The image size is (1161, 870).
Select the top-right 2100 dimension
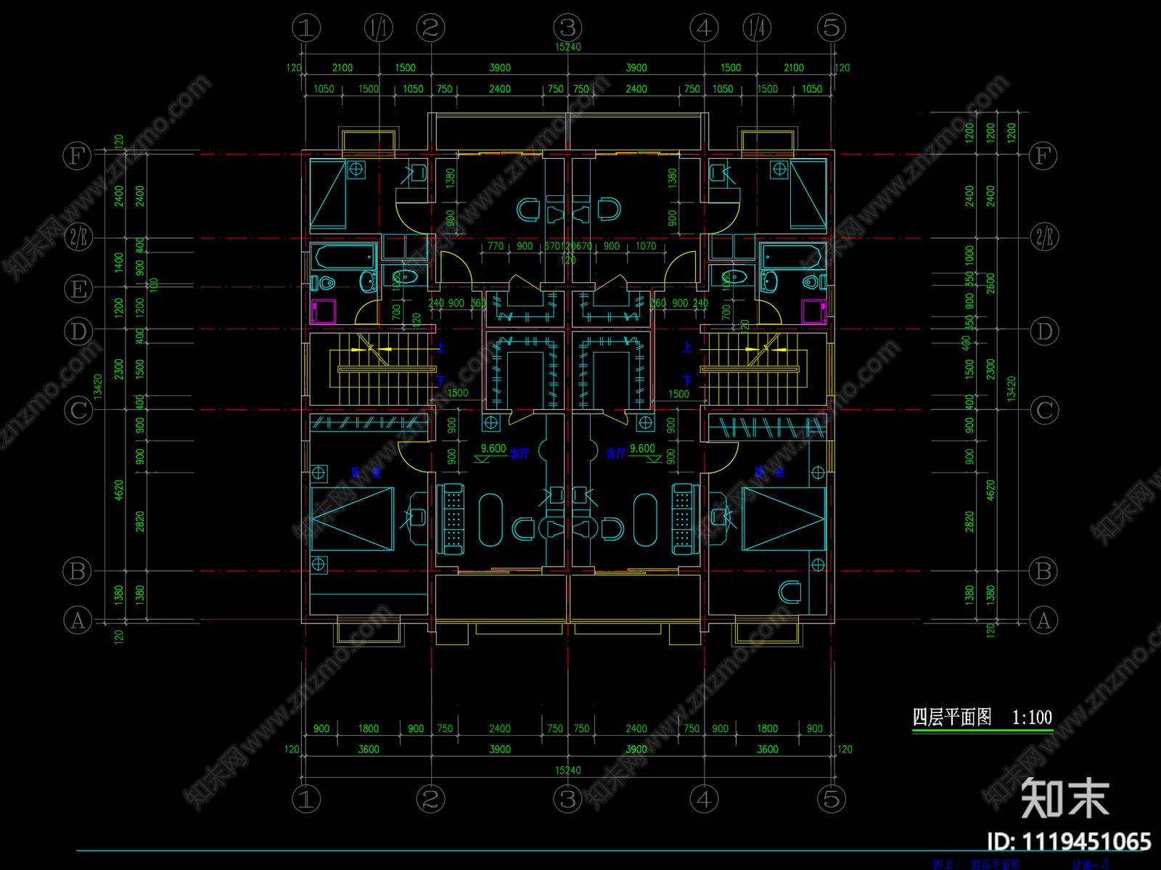pyautogui.click(x=794, y=68)
